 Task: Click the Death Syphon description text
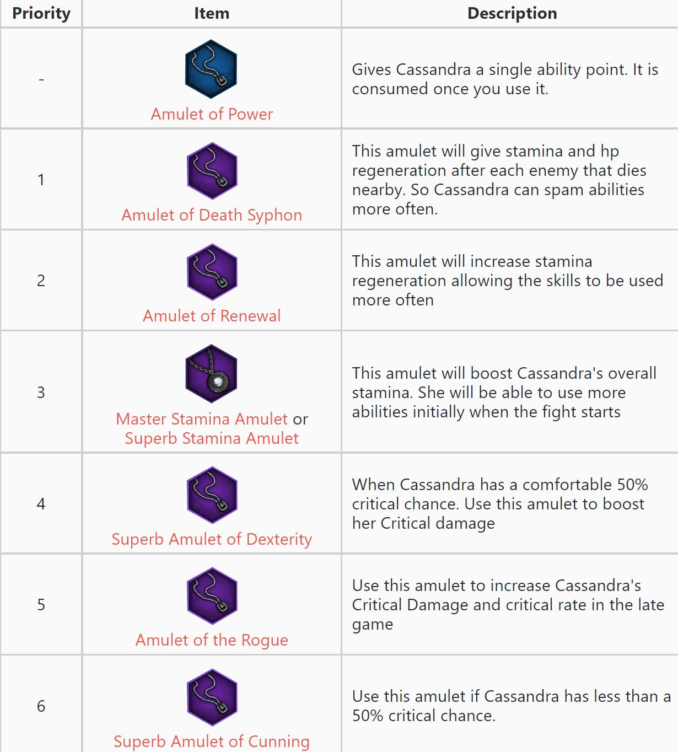[x=498, y=180]
